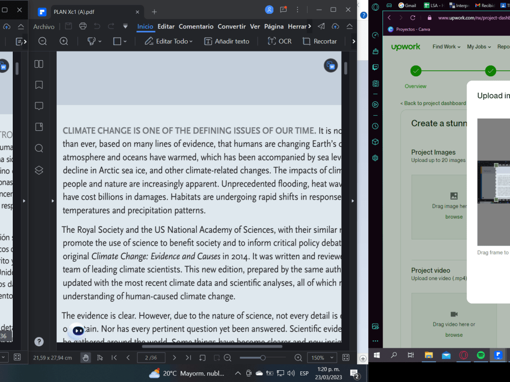Click the send/share paper plane icon
This screenshot has height=382, width=510.
tap(321, 26)
